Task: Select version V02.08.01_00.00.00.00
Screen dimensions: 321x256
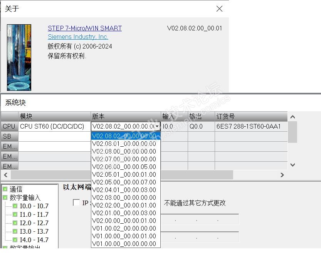Action: click(126, 144)
